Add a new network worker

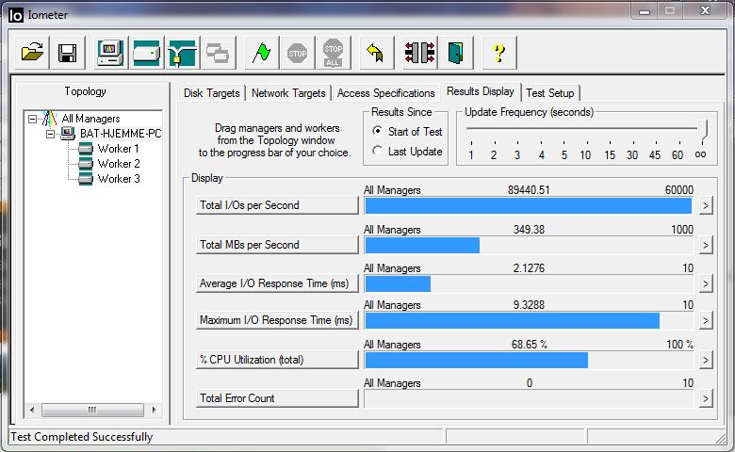[x=182, y=53]
